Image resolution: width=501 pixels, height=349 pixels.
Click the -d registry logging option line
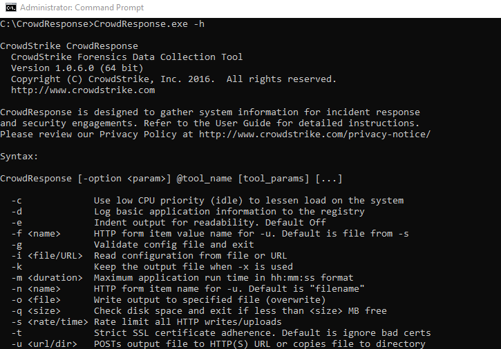pos(188,212)
